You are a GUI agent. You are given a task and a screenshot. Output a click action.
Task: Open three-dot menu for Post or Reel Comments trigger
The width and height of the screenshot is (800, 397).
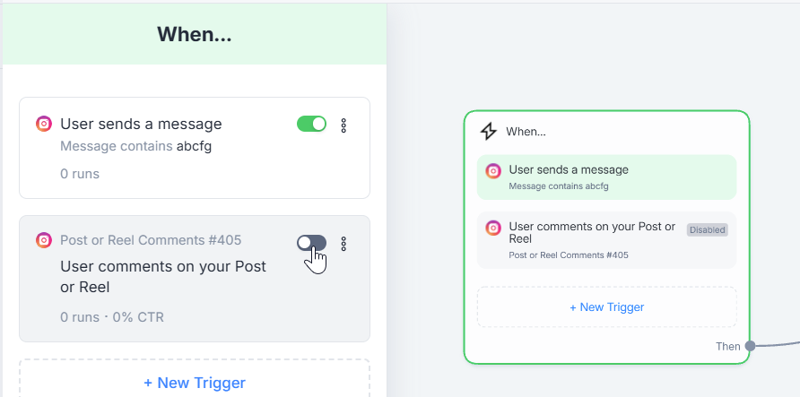[x=343, y=244]
